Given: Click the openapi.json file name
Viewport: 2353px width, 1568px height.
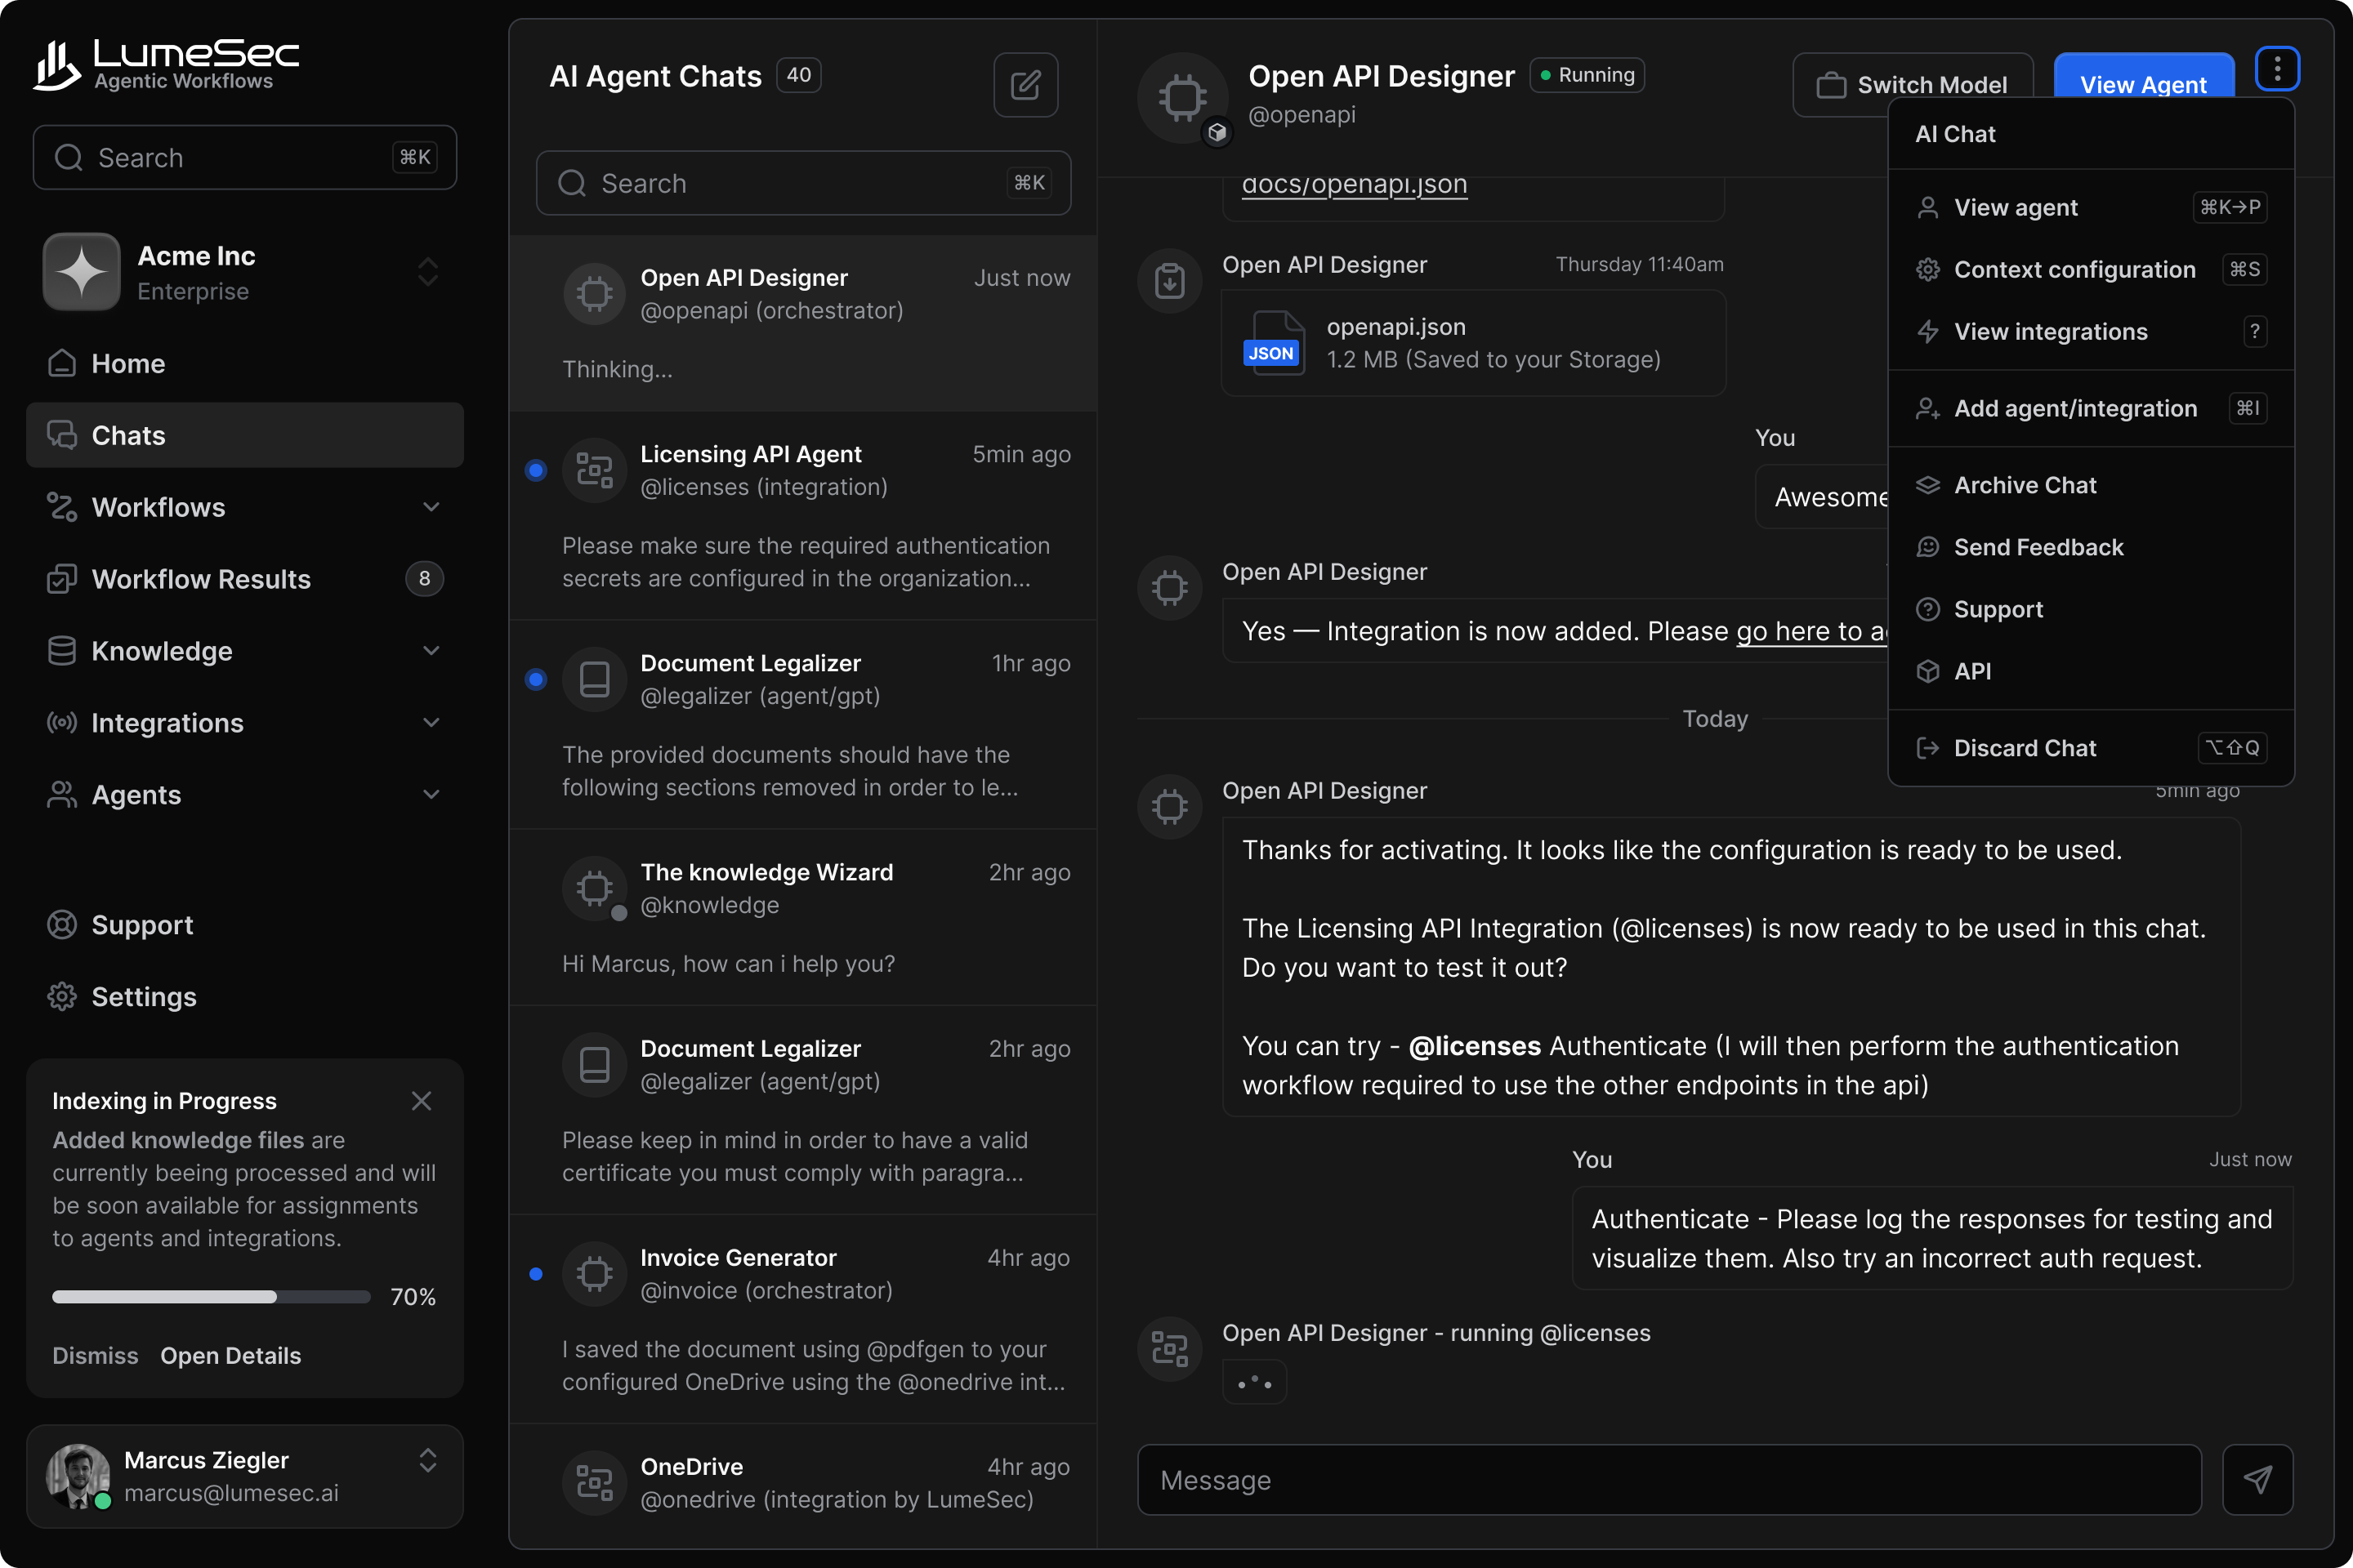Looking at the screenshot, I should click(1395, 327).
